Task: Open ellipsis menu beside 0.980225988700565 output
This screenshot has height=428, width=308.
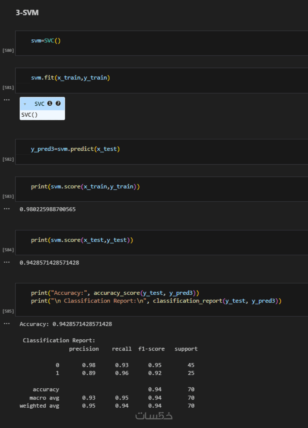Action: click(6, 209)
